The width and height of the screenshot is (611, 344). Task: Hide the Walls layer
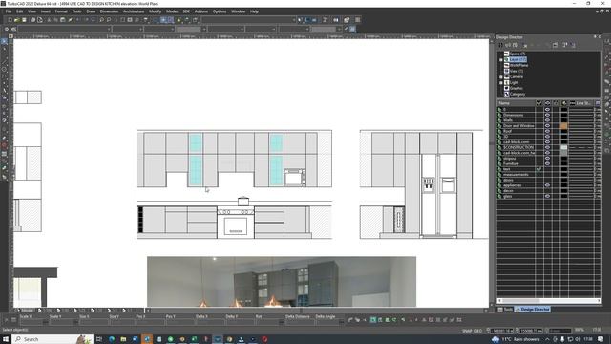pos(547,120)
